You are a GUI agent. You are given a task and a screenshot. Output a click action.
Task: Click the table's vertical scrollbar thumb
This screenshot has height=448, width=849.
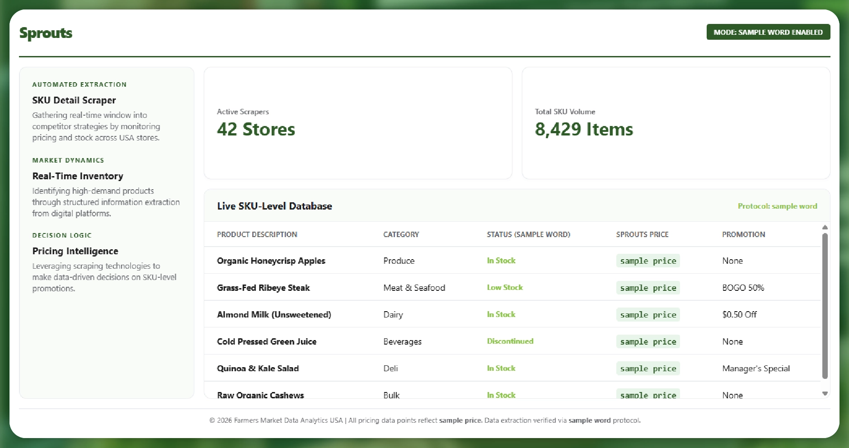point(825,306)
